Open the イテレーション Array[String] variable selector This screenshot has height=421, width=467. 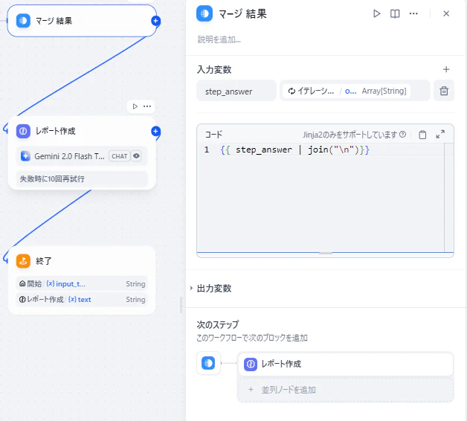point(355,91)
